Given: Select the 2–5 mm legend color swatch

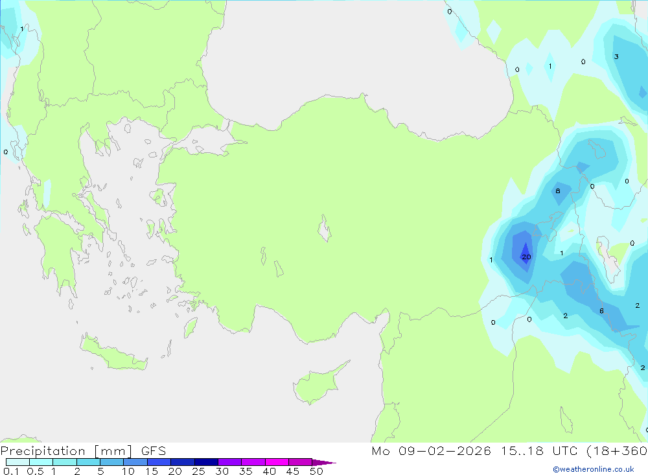Looking at the screenshot, I should [x=88, y=462].
